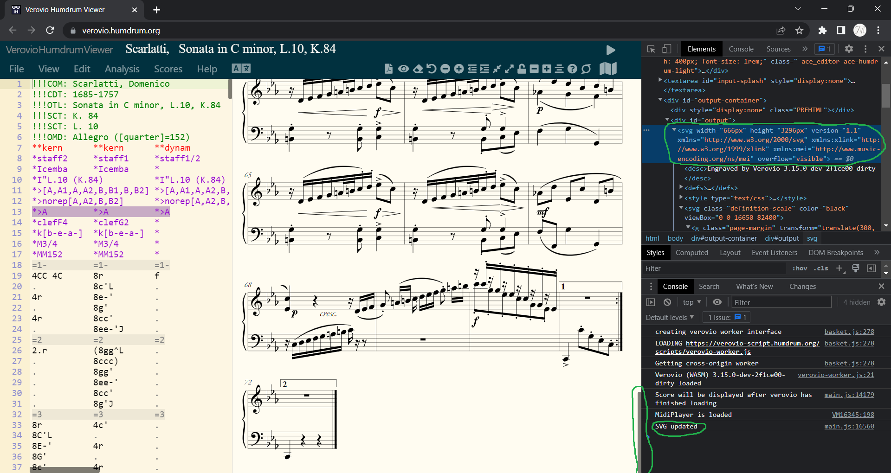Collapse the svg definition-scale node
891x473 pixels.
(x=681, y=208)
